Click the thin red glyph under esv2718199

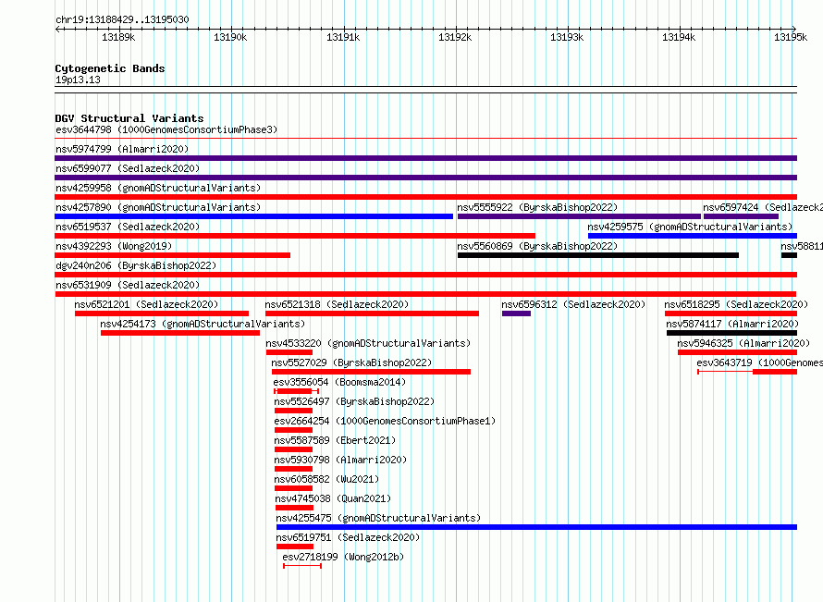302,566
